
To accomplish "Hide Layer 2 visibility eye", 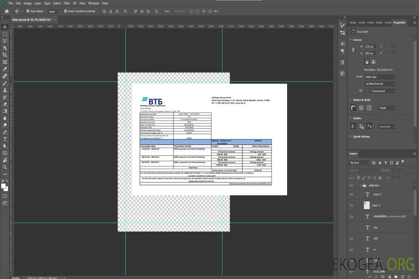I will click(351, 195).
